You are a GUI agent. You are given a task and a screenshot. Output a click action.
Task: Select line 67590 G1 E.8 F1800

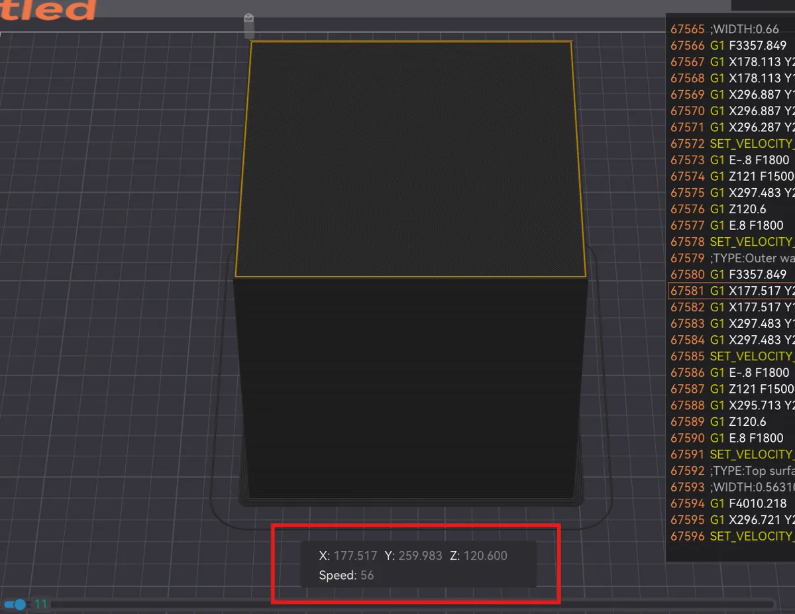pos(731,438)
